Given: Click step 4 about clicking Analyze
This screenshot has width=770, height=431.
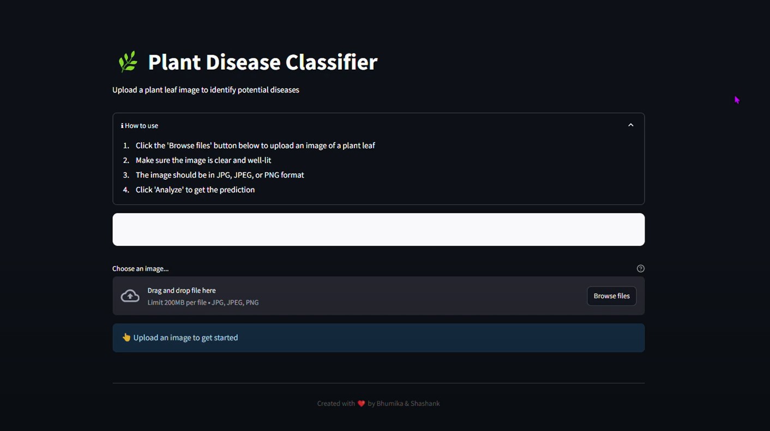Looking at the screenshot, I should 195,190.
